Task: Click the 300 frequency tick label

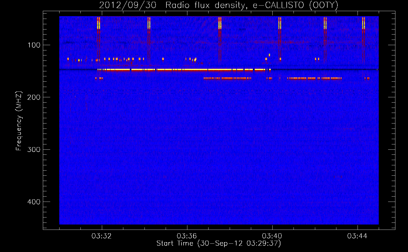Action: (34, 149)
